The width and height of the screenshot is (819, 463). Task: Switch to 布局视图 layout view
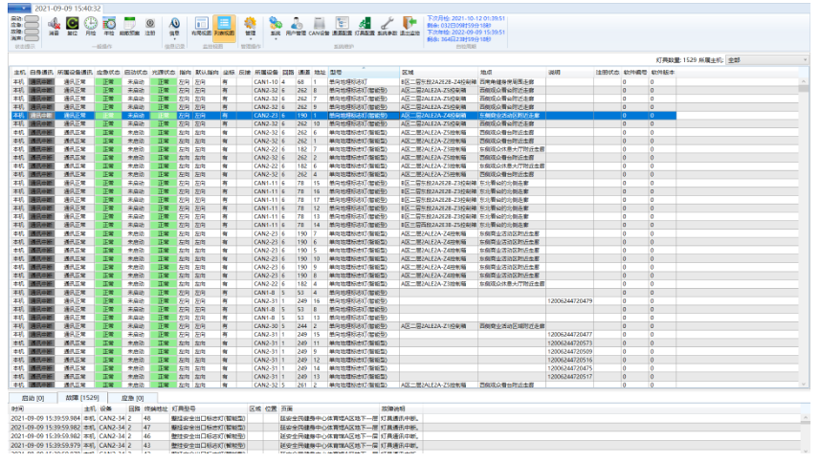[x=200, y=25]
